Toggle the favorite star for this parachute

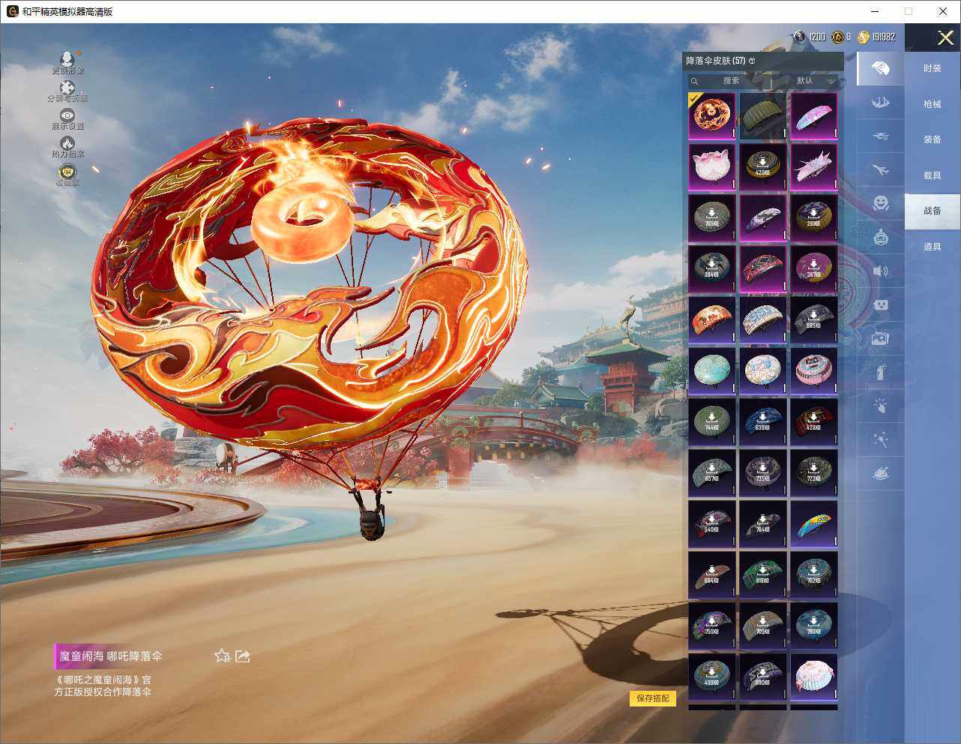click(222, 656)
